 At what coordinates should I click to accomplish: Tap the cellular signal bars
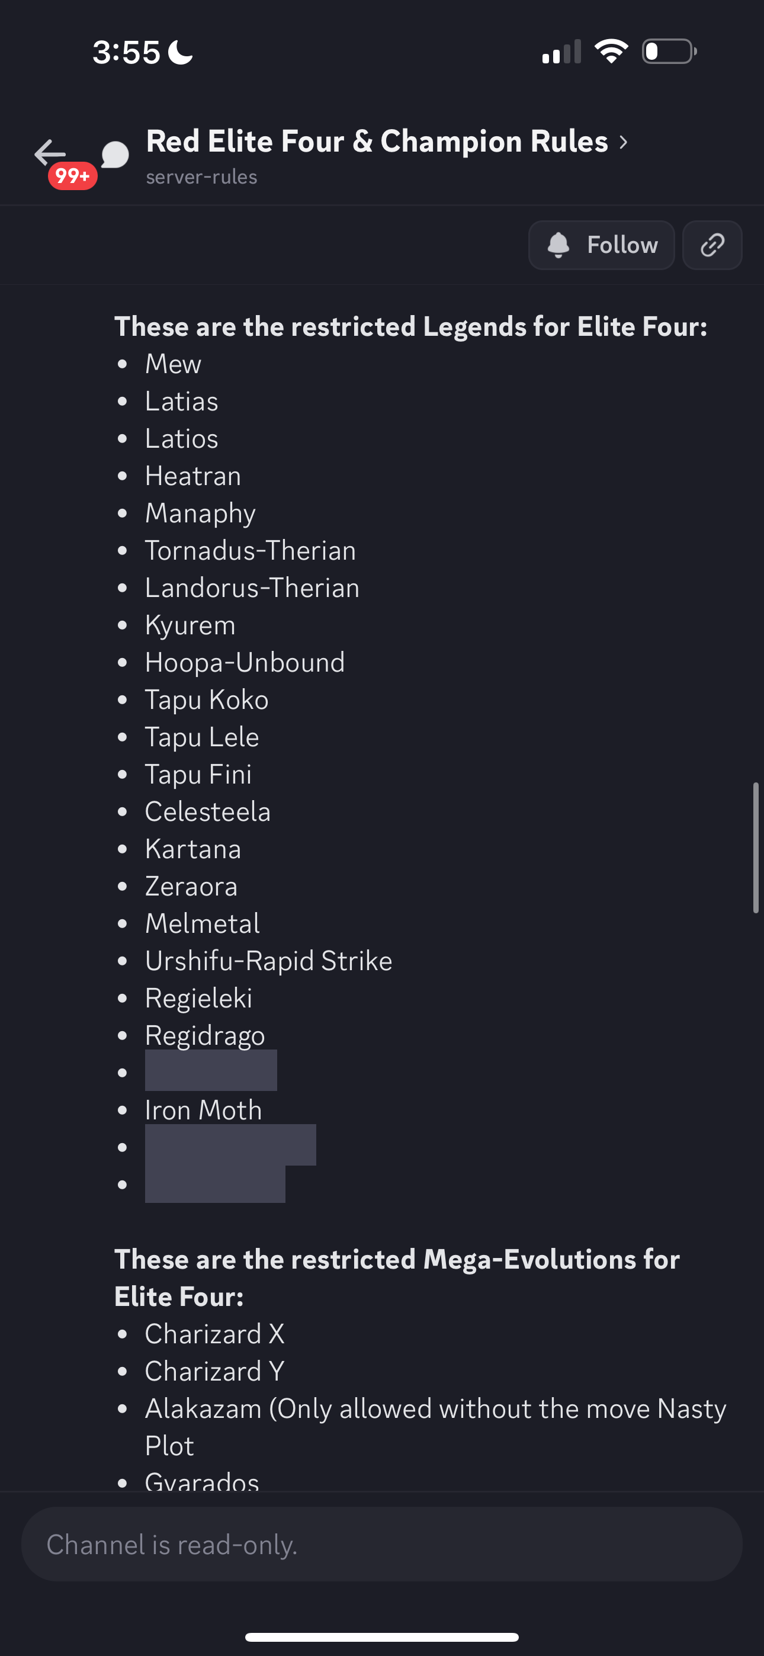(x=561, y=52)
